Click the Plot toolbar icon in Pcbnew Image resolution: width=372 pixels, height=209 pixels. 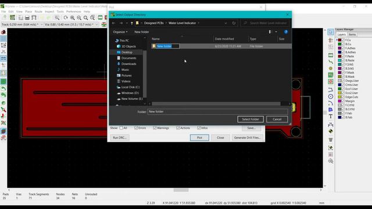coord(34,17)
